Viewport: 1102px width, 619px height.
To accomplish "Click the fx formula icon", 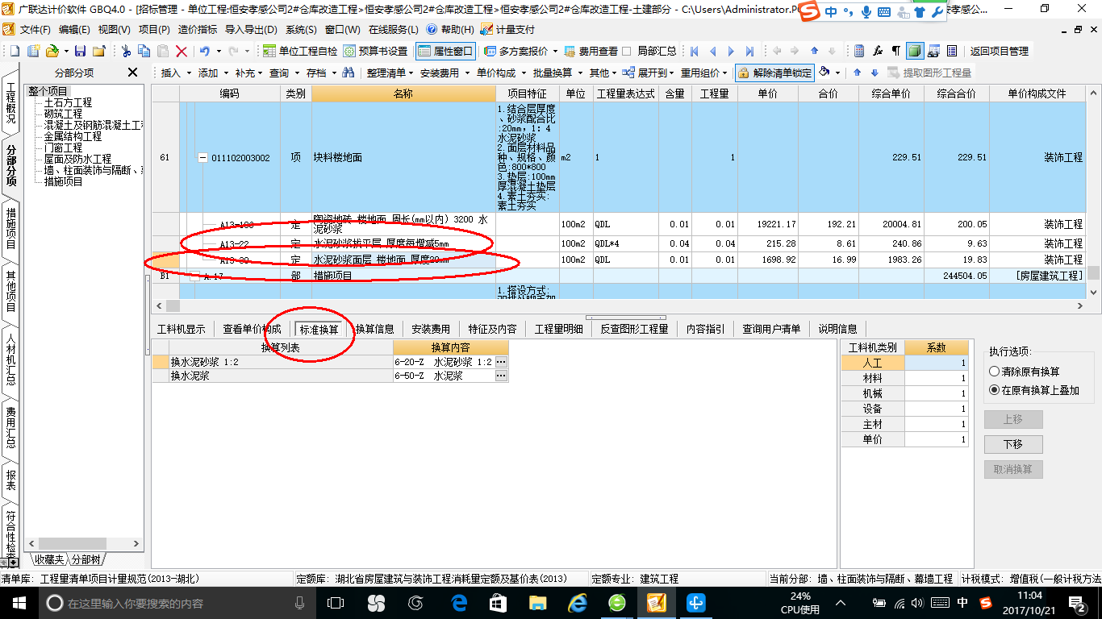I will tap(878, 51).
